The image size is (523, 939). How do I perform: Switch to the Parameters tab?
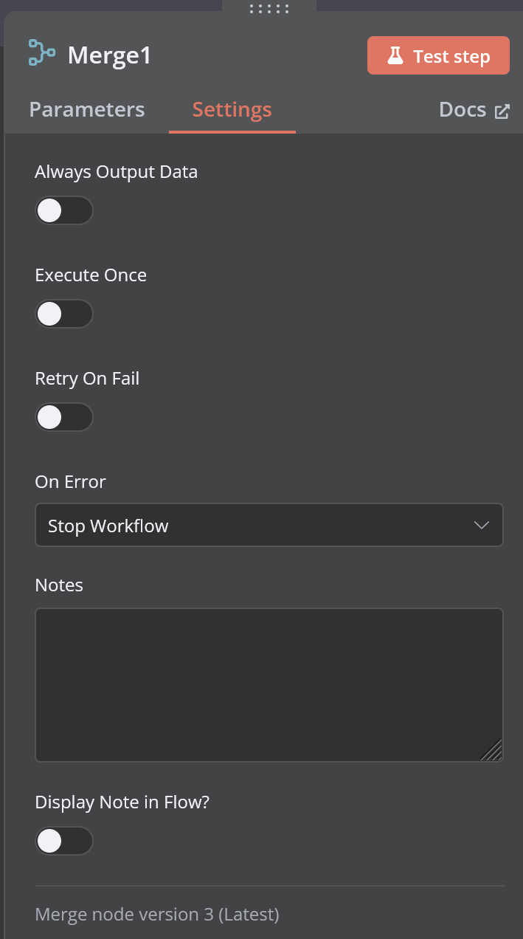87,110
